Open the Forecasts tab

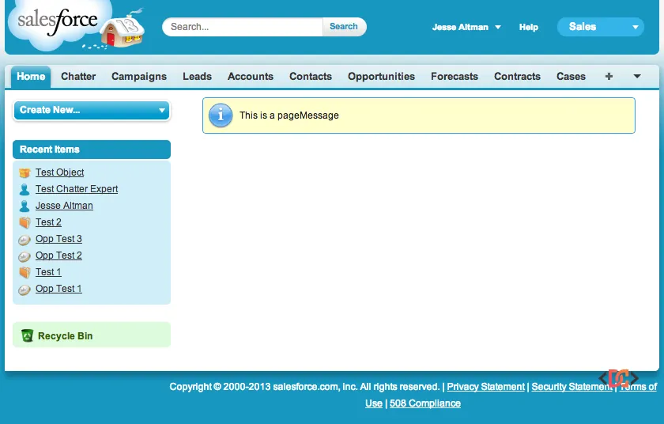(x=454, y=77)
